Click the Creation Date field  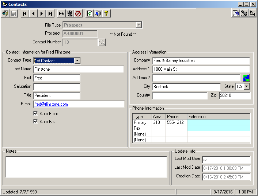[226, 177]
